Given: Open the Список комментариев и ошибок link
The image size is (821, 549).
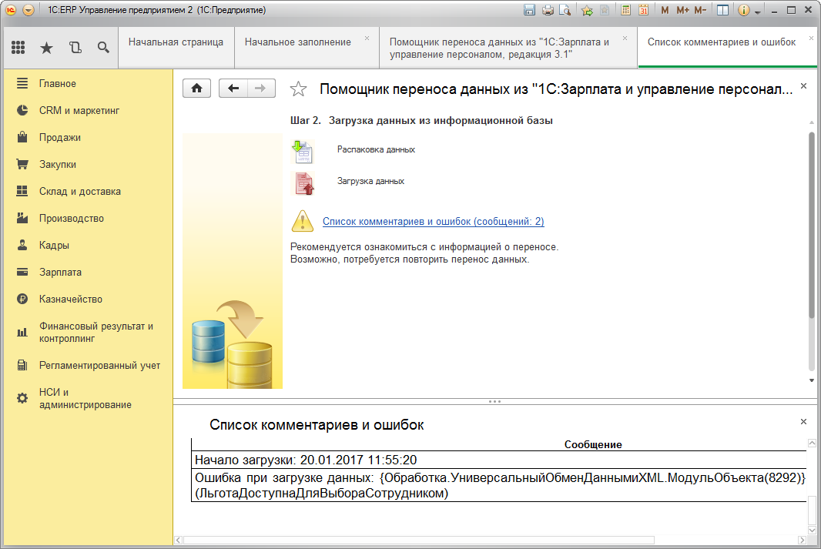Looking at the screenshot, I should point(433,222).
